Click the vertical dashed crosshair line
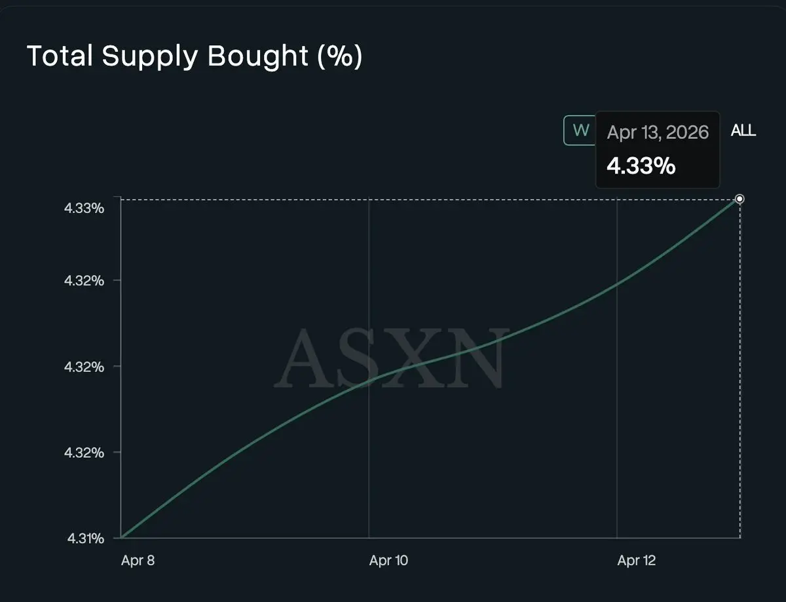Screen dimensions: 786x602 740,367
